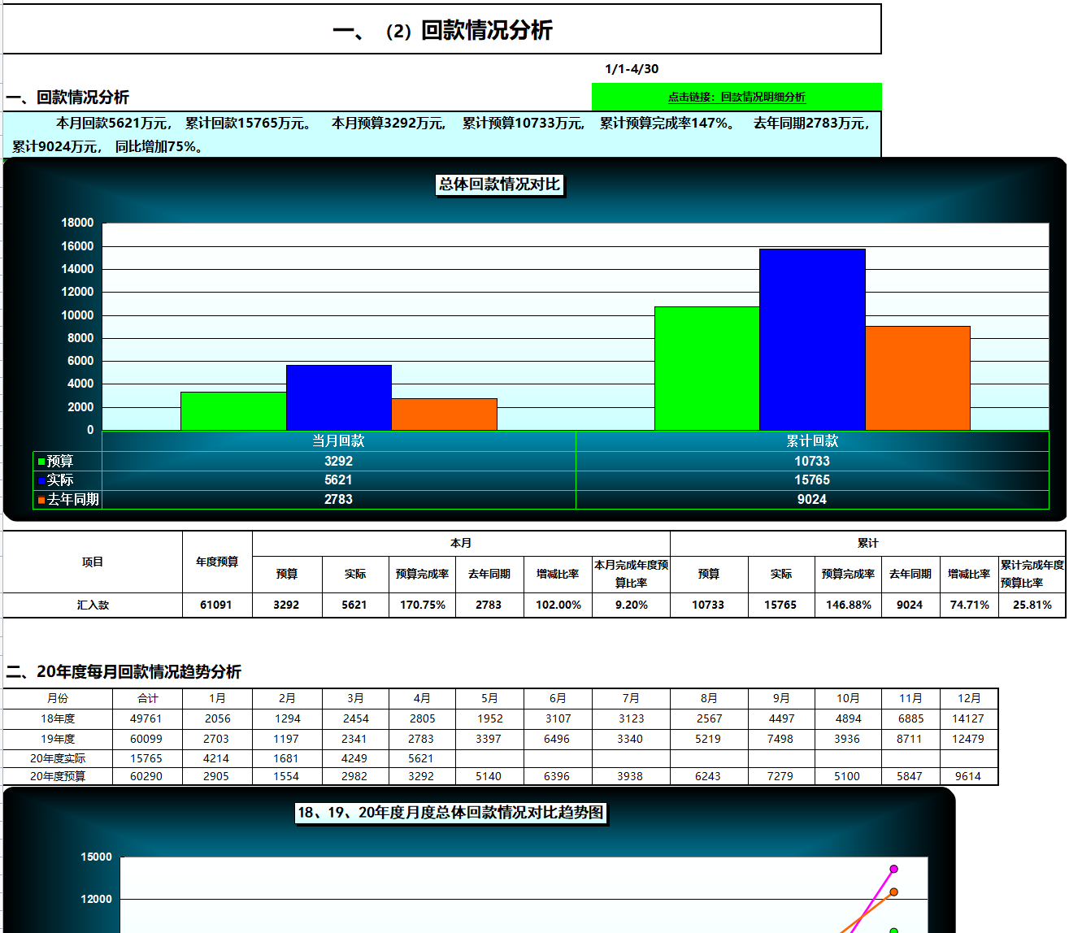This screenshot has width=1069, height=933.
Task: Select the January actual value 4214
Action: [216, 759]
